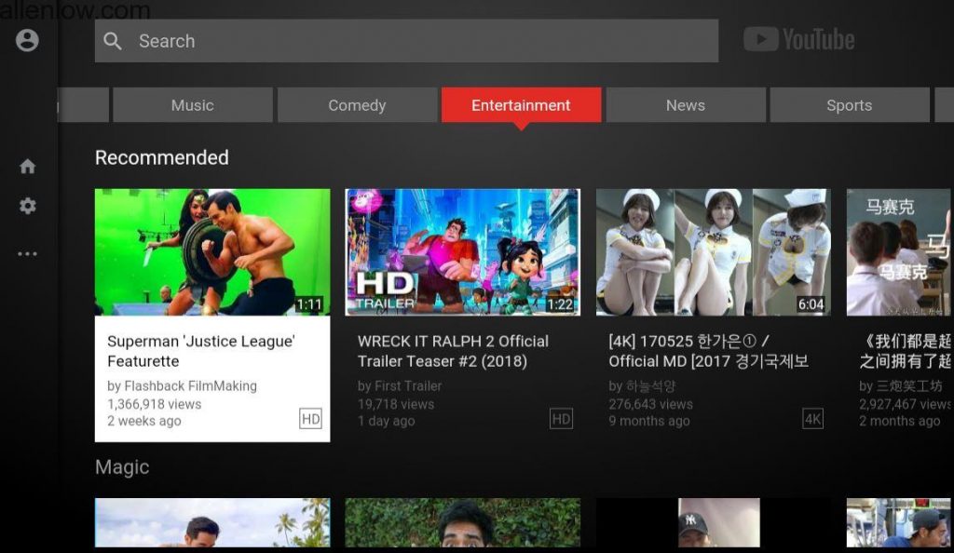The image size is (954, 553).
Task: Go to Home via house icon
Action: 27,167
